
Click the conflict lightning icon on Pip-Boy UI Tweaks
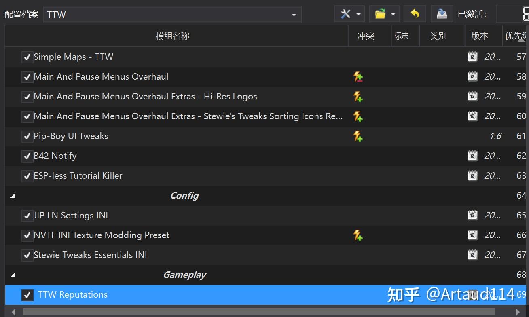pos(358,136)
